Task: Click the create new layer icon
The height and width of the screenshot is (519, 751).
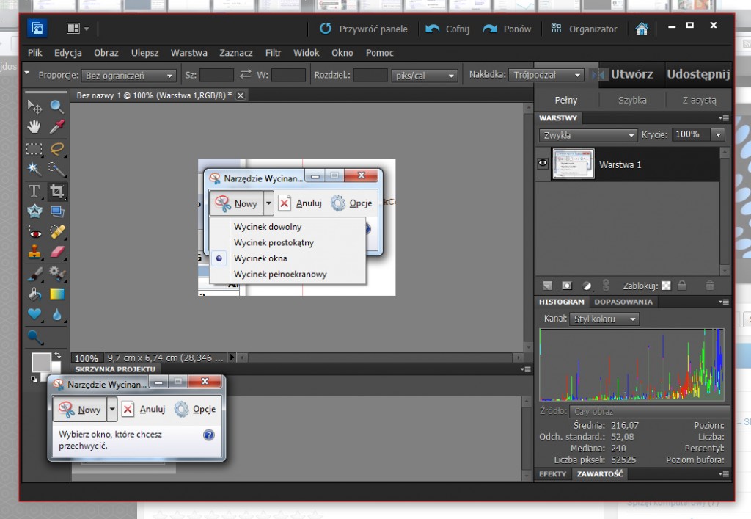Action: tap(547, 286)
